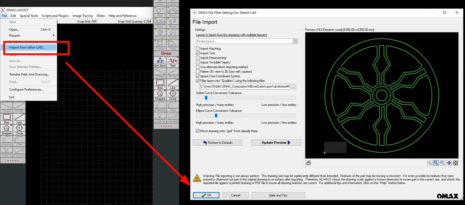Click the OK button
Screen dimensions: 465x205
coord(206,195)
